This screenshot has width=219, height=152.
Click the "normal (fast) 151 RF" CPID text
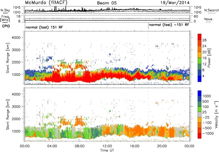pyautogui.click(x=44, y=27)
